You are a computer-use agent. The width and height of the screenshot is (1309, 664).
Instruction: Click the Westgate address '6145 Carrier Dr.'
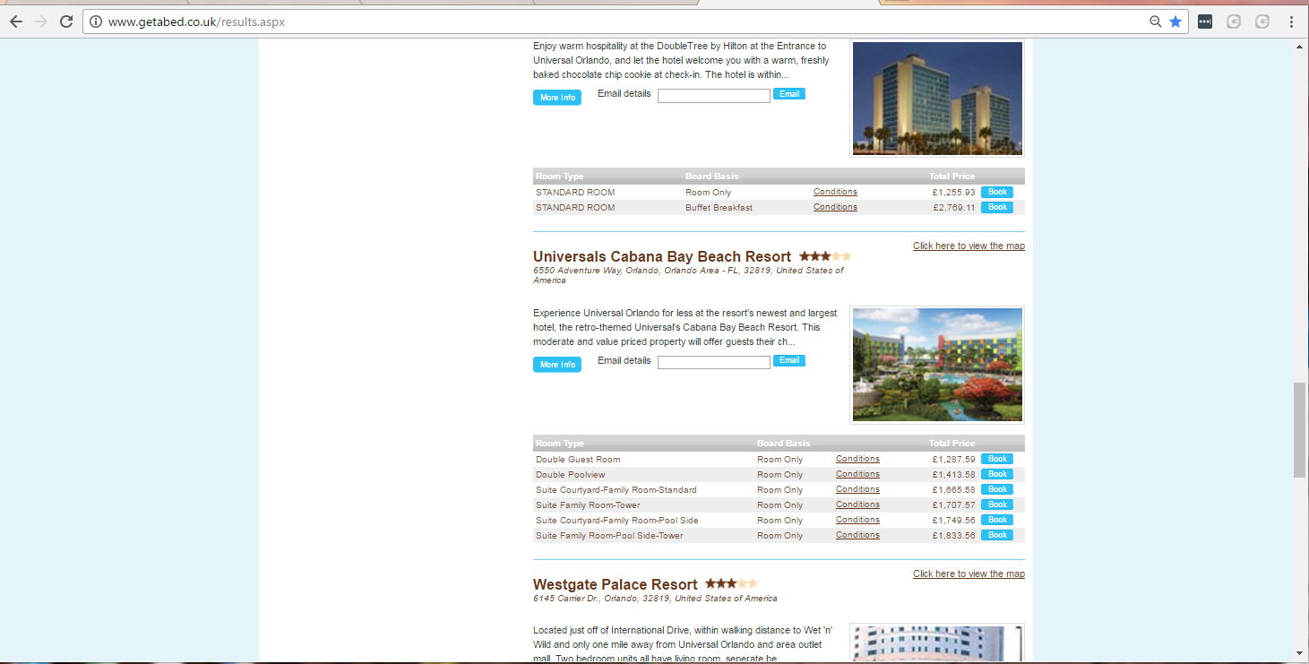[566, 599]
